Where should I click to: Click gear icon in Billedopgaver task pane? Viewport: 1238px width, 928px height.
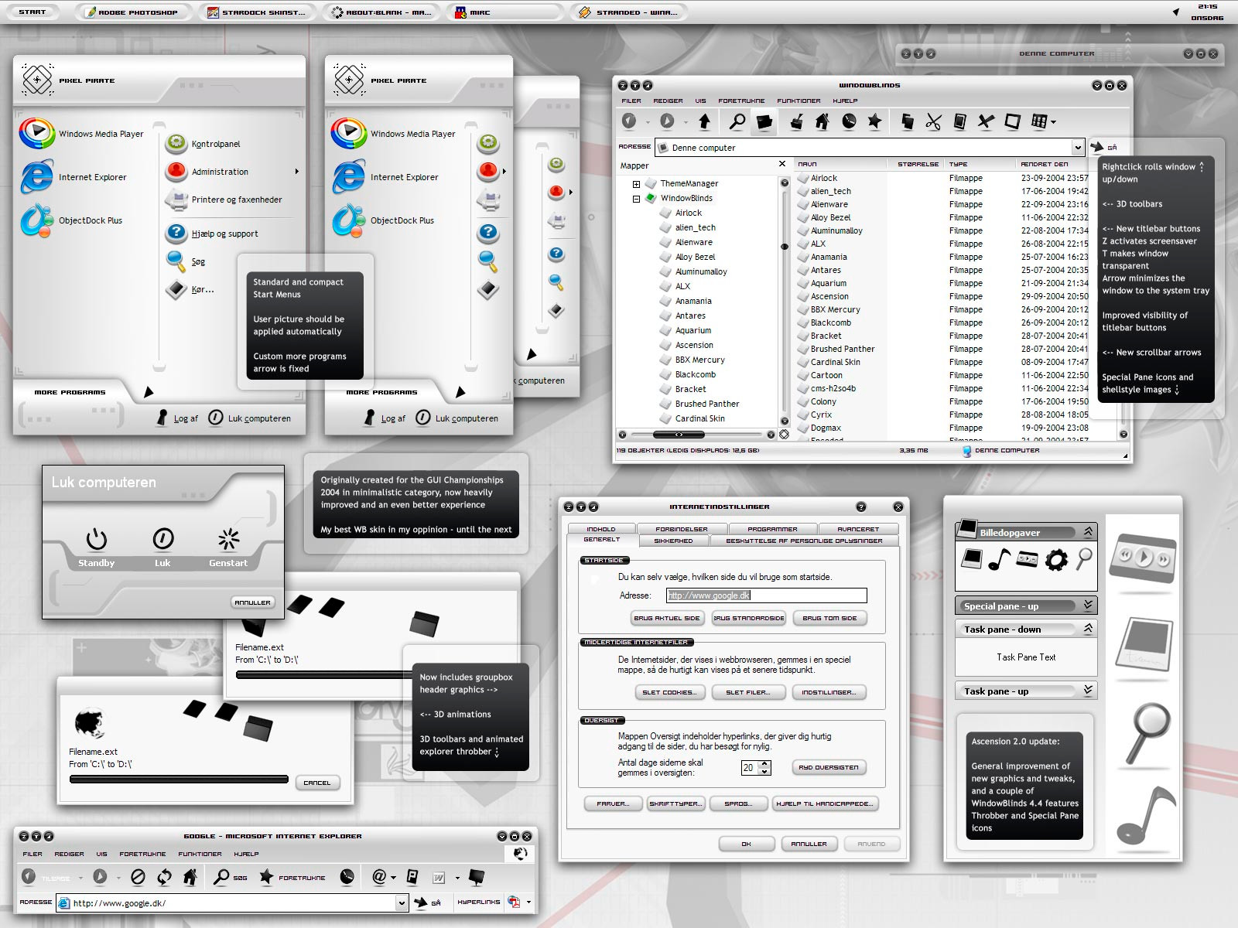(x=1056, y=559)
